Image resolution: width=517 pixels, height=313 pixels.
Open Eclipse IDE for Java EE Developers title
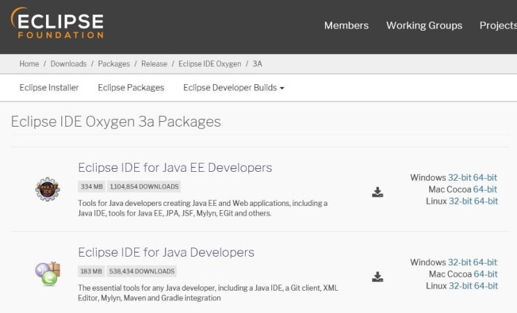175,168
